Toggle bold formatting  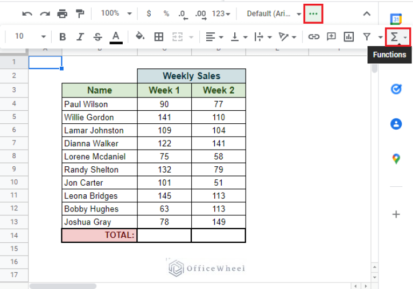click(62, 37)
